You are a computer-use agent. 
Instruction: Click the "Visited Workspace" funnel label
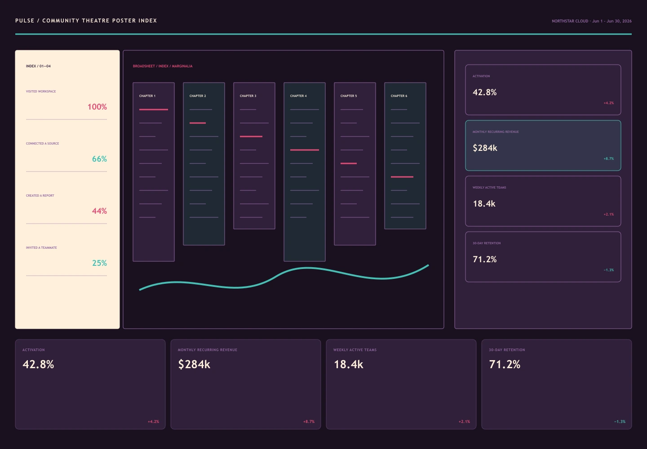[41, 92]
